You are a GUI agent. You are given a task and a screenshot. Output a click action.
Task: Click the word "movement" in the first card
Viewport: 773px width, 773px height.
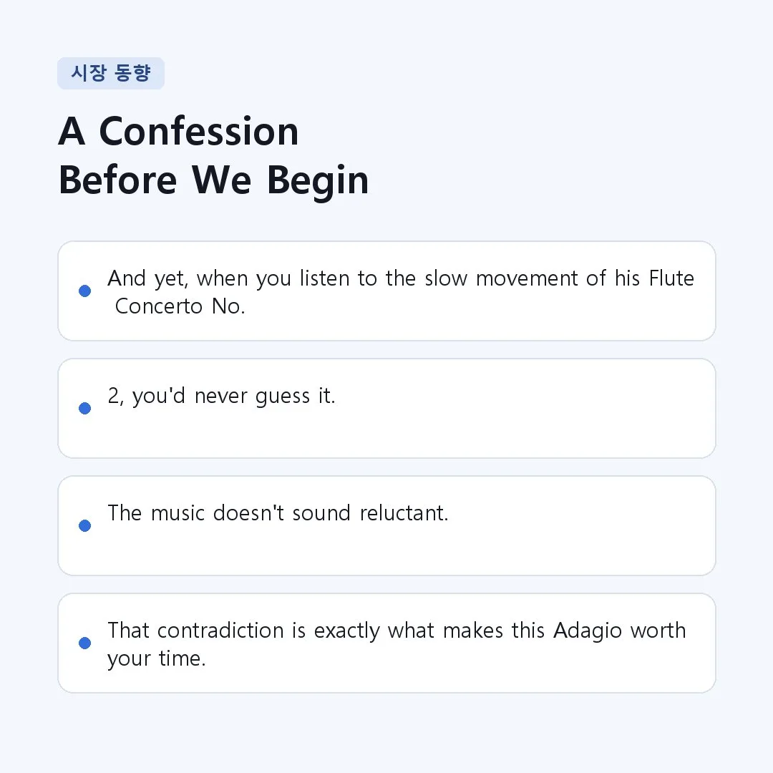(x=527, y=278)
